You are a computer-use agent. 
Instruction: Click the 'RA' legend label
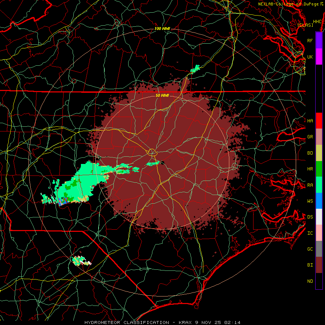(310, 185)
